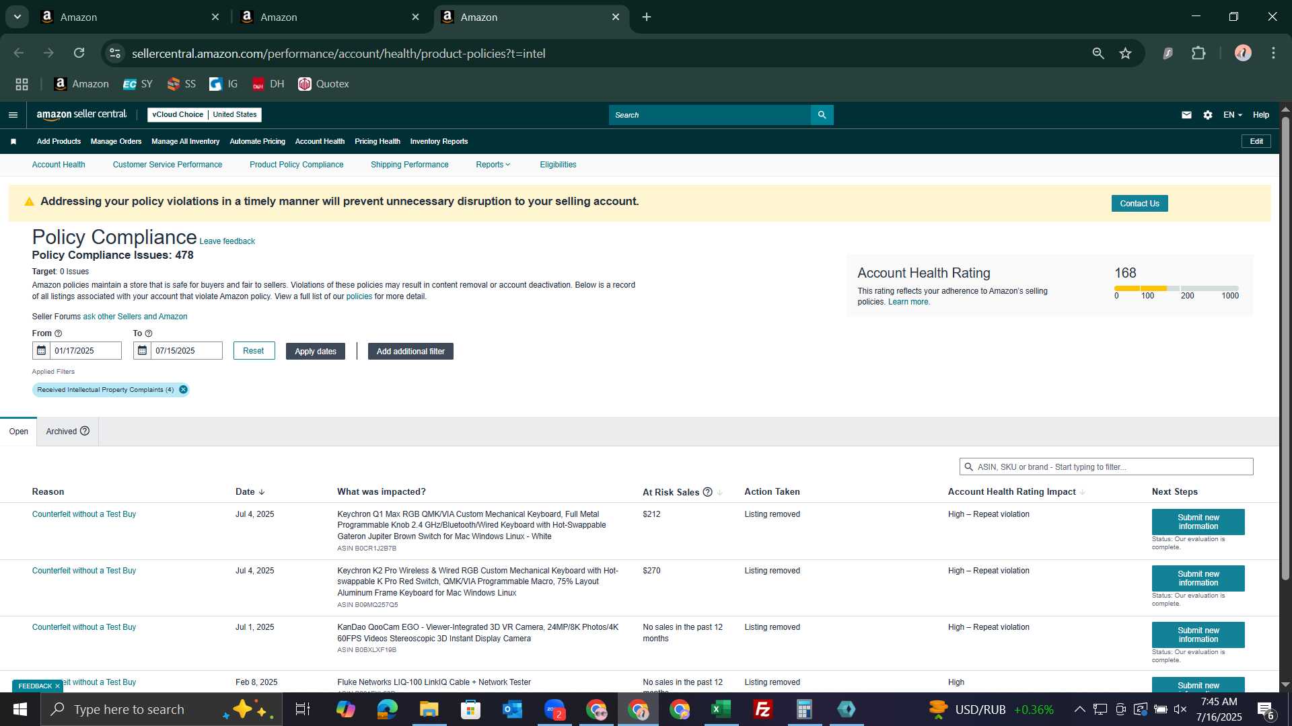Click the bookmark flag icon in favorites bar
The image size is (1292, 726).
coord(13,141)
